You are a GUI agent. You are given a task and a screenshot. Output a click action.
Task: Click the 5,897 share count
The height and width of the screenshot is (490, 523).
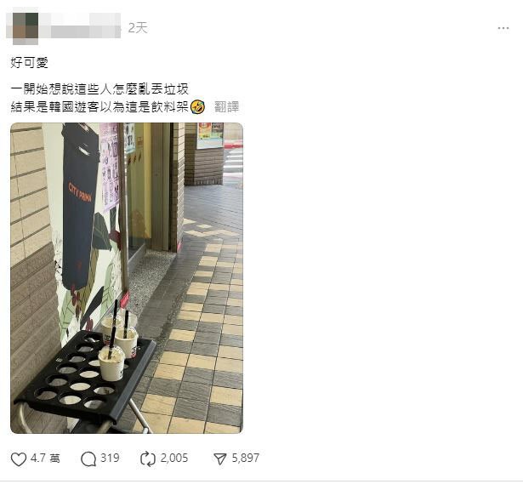point(246,458)
